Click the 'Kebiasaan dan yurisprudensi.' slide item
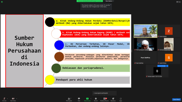This screenshot has height=102, width=182. click(x=83, y=68)
